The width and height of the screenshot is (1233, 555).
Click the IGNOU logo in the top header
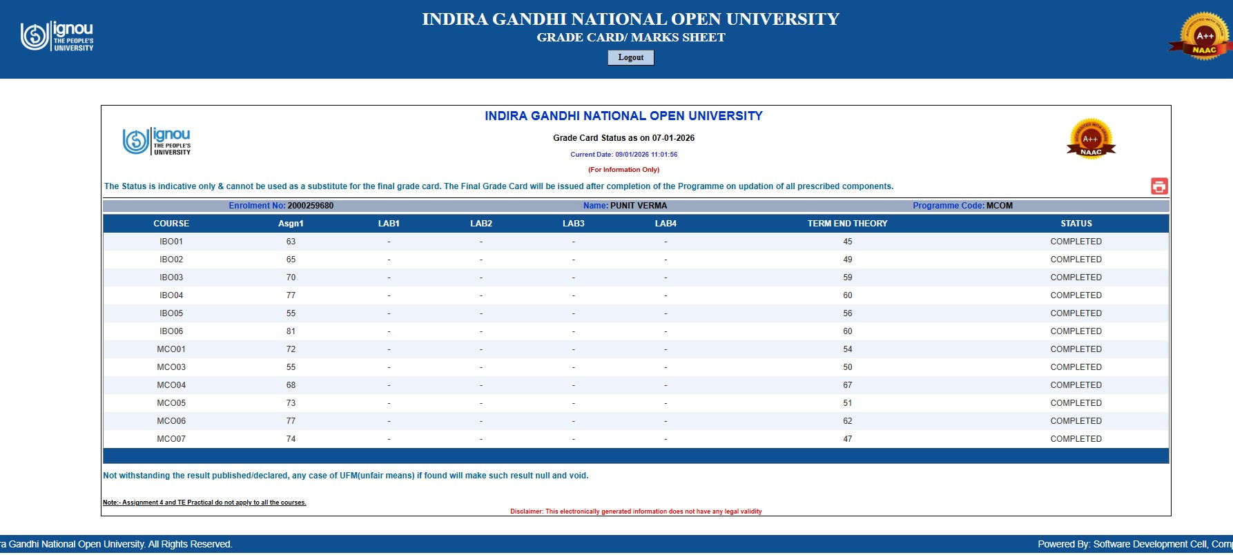57,37
